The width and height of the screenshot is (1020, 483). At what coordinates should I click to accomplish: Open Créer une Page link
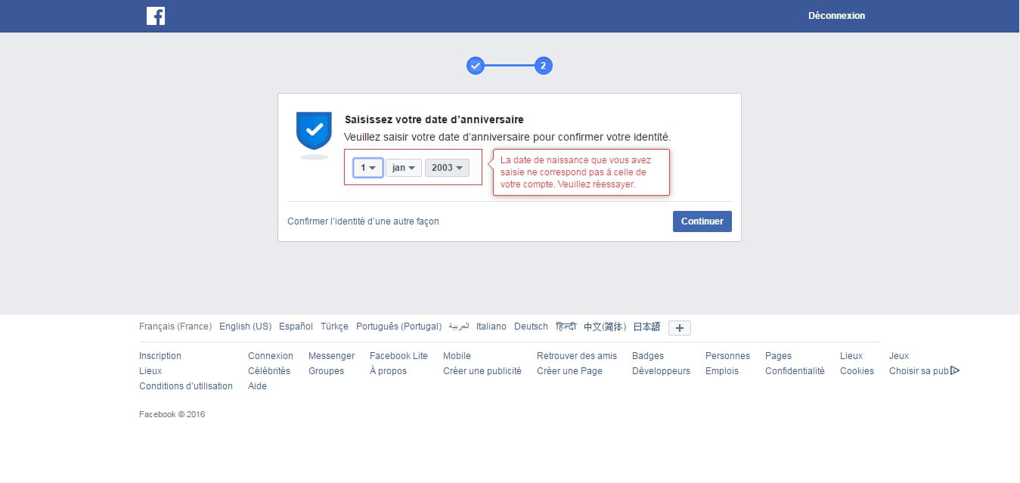569,371
